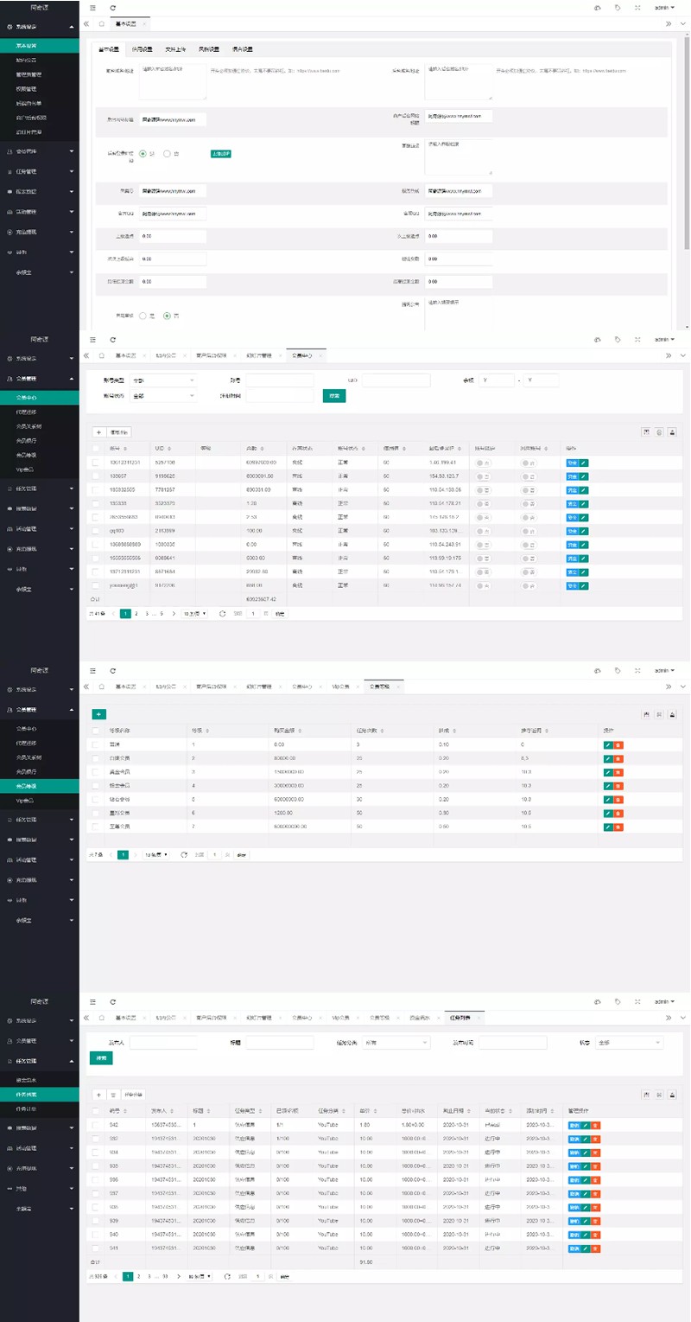Image resolution: width=691 pixels, height=1322 pixels.
Task: Switch to the 文件上传 settings tab
Action: (x=175, y=49)
